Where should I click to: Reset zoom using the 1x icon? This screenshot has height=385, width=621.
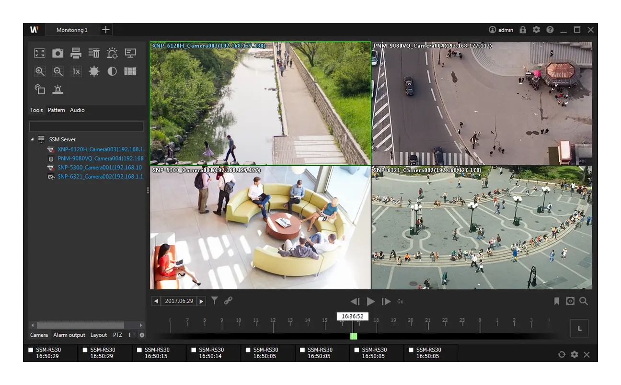[x=76, y=71]
